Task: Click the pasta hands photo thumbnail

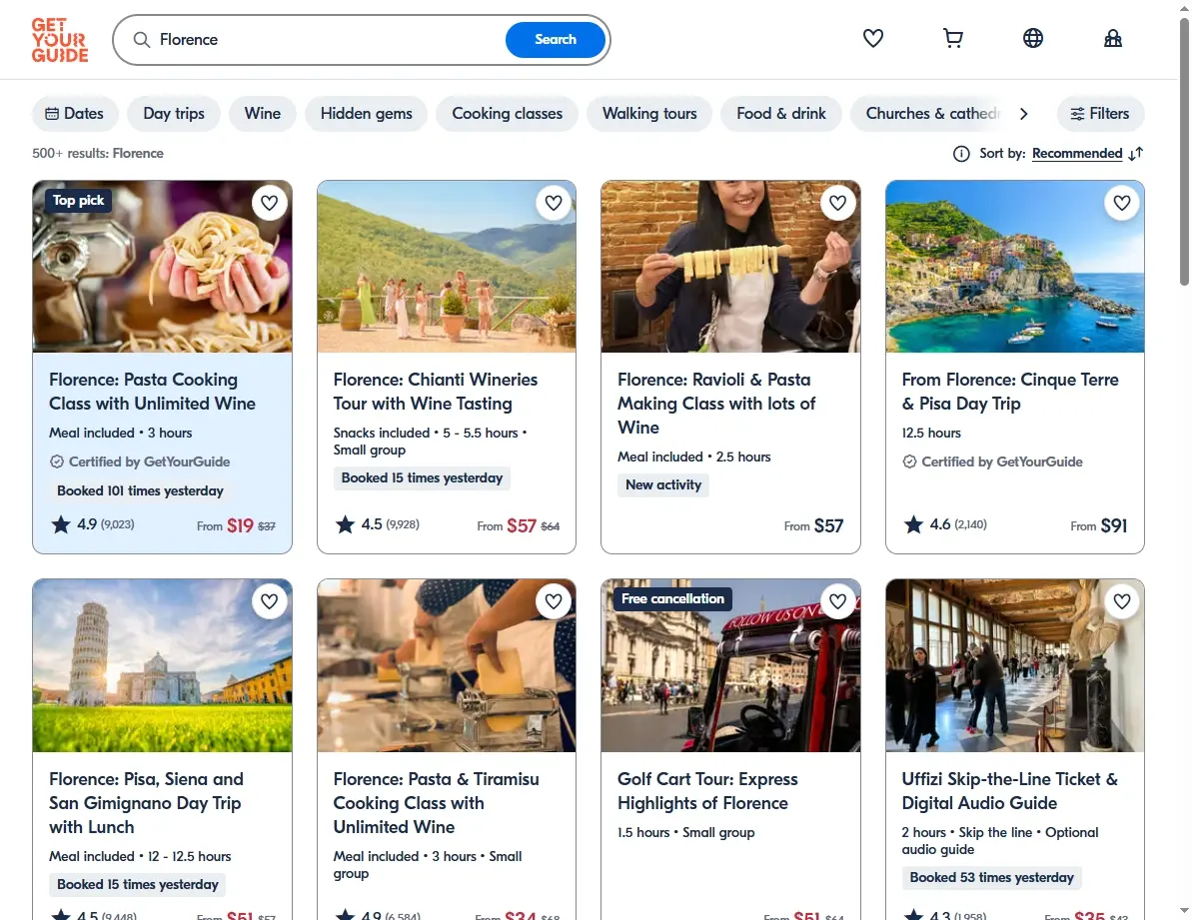Action: click(x=162, y=267)
